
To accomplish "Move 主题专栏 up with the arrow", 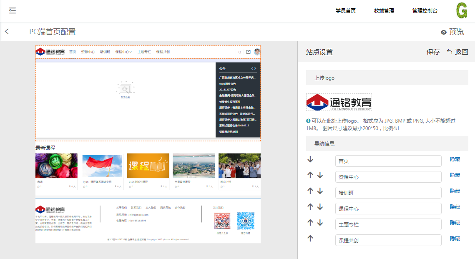I will tap(310, 223).
